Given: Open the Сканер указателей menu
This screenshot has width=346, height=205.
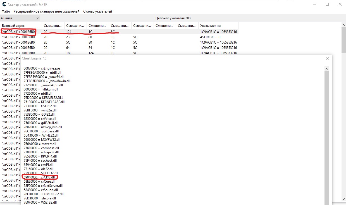Looking at the screenshot, I should pos(97,11).
